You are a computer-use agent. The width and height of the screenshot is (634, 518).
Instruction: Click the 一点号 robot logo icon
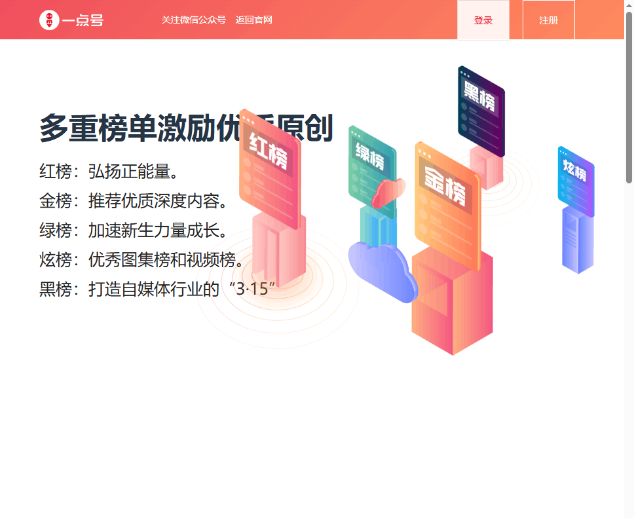coord(49,20)
